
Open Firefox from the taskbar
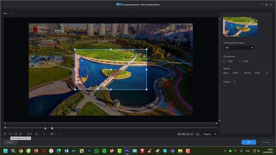point(36,151)
